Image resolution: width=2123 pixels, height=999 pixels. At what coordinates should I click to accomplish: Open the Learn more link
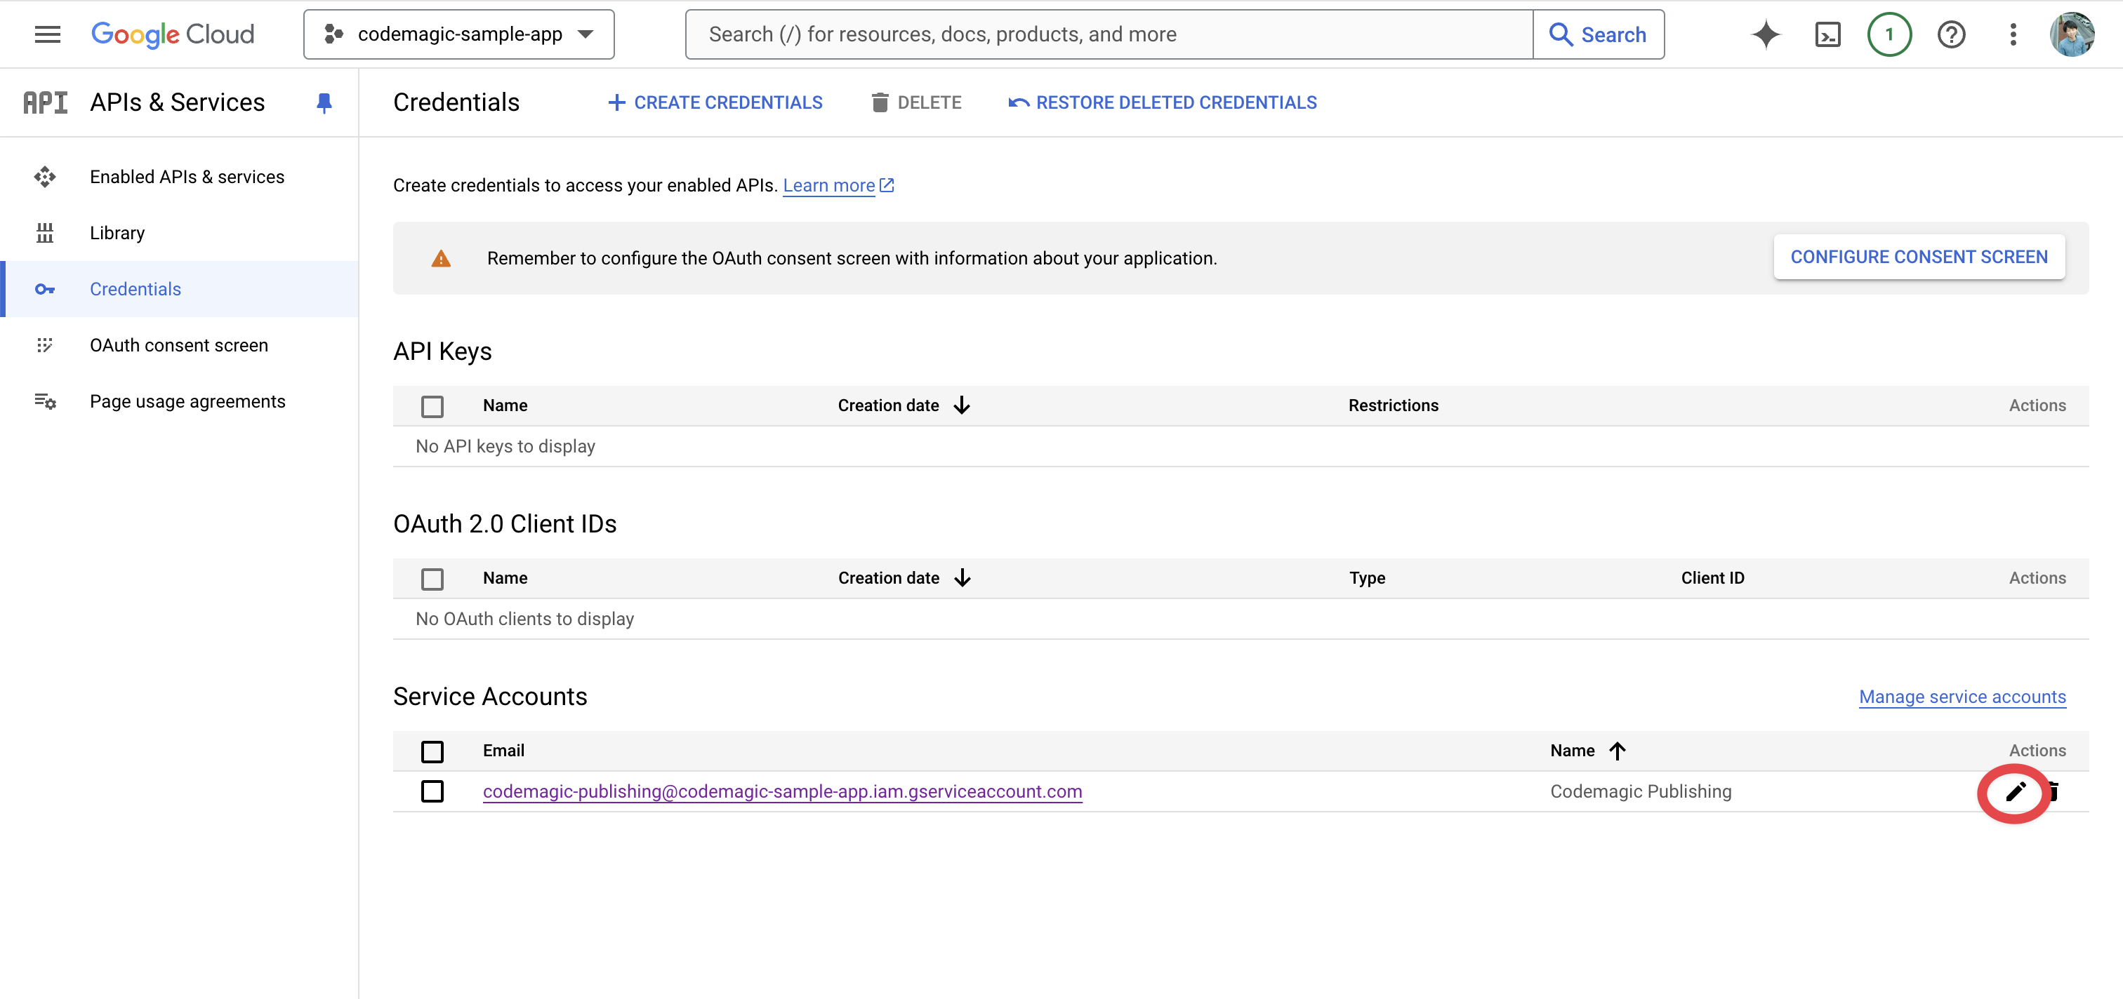click(838, 185)
